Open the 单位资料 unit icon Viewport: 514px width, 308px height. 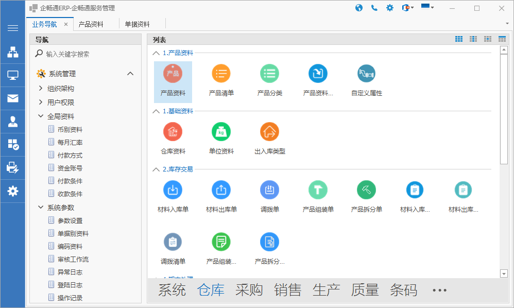click(x=221, y=132)
